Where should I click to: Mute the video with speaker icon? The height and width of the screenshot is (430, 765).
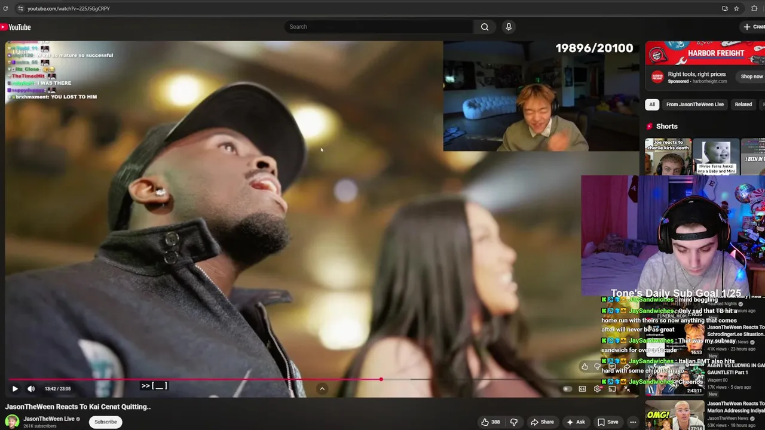(x=31, y=389)
